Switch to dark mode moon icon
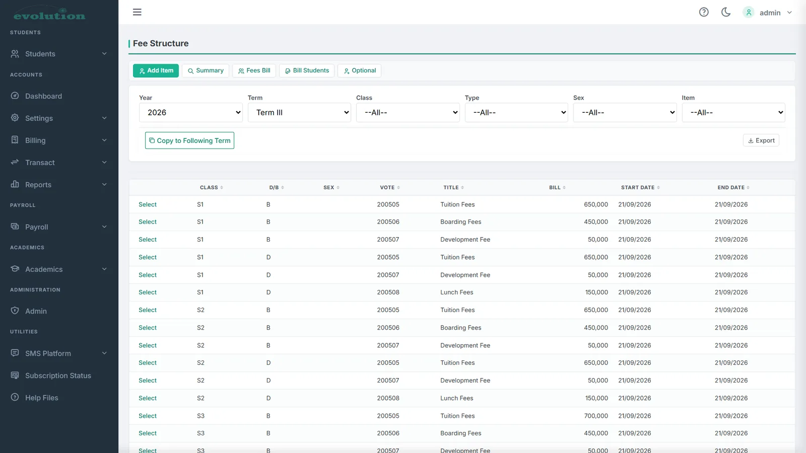Screen dimensions: 806x453 [726, 12]
